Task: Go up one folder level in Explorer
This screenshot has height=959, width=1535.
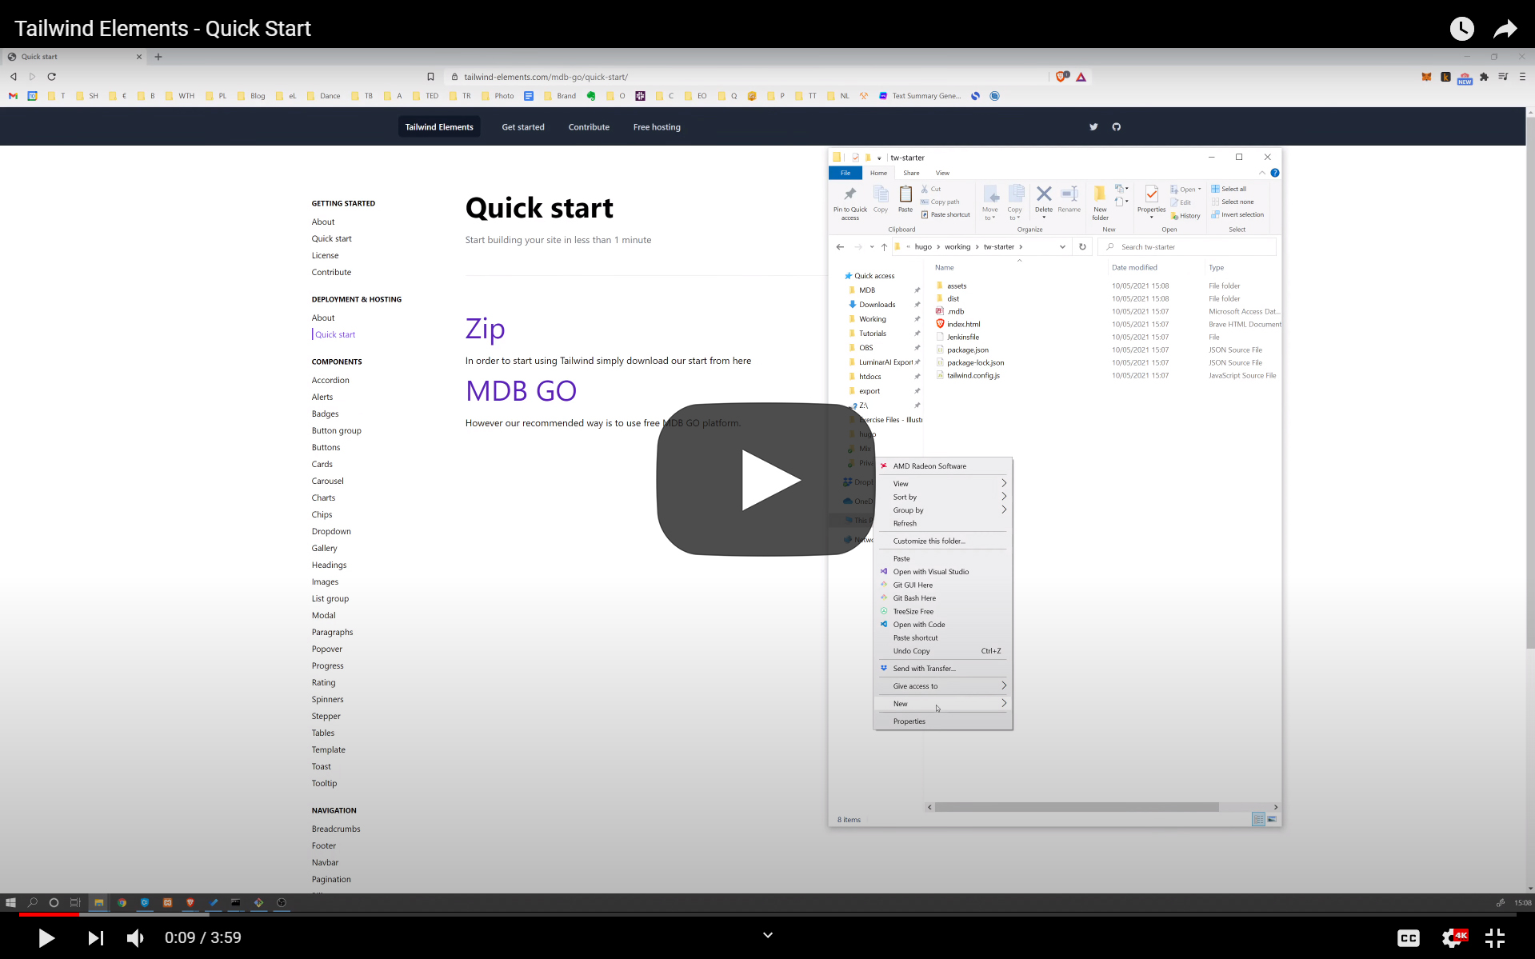Action: pos(884,247)
